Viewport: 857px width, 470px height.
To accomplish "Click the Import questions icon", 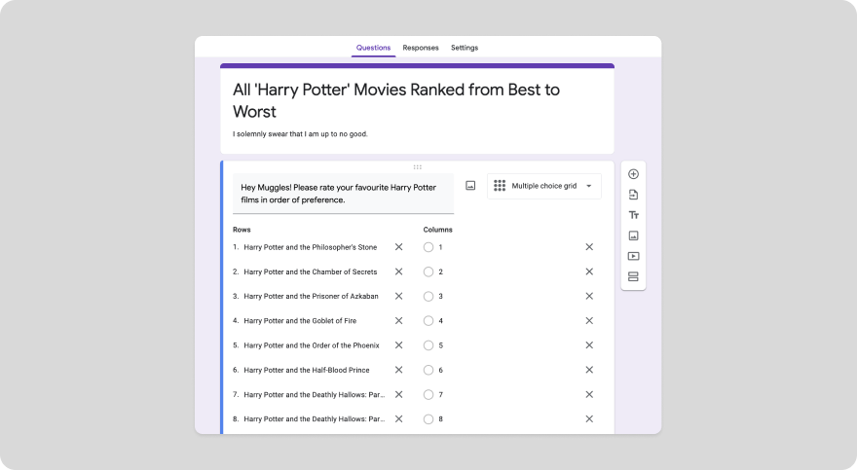I will pyautogui.click(x=633, y=195).
